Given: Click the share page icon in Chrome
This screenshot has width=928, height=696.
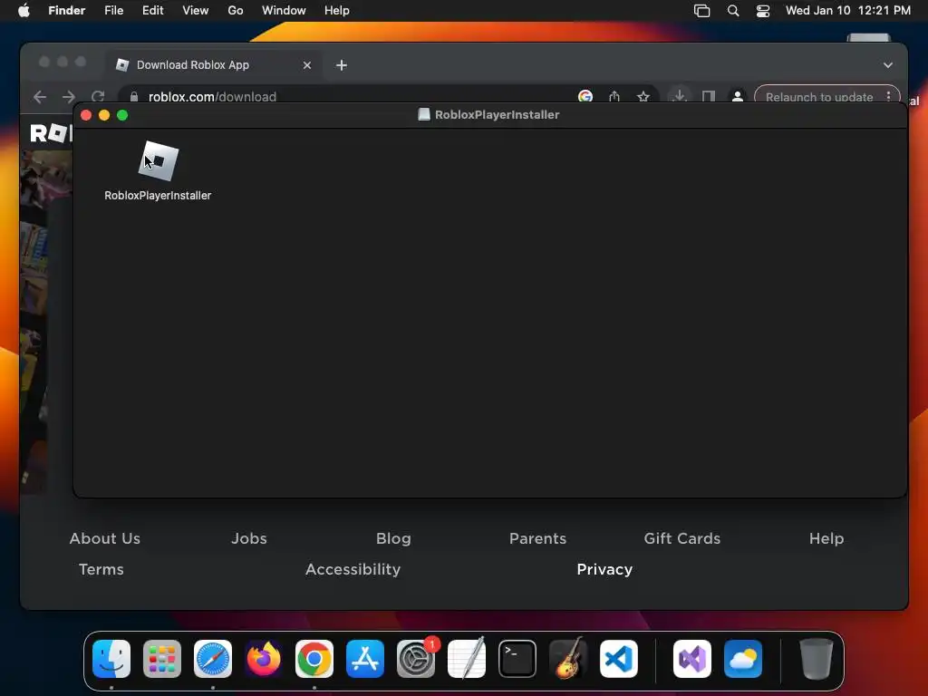Looking at the screenshot, I should point(614,96).
